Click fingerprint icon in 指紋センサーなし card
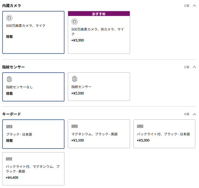The image size is (199, 188). tap(9, 79)
